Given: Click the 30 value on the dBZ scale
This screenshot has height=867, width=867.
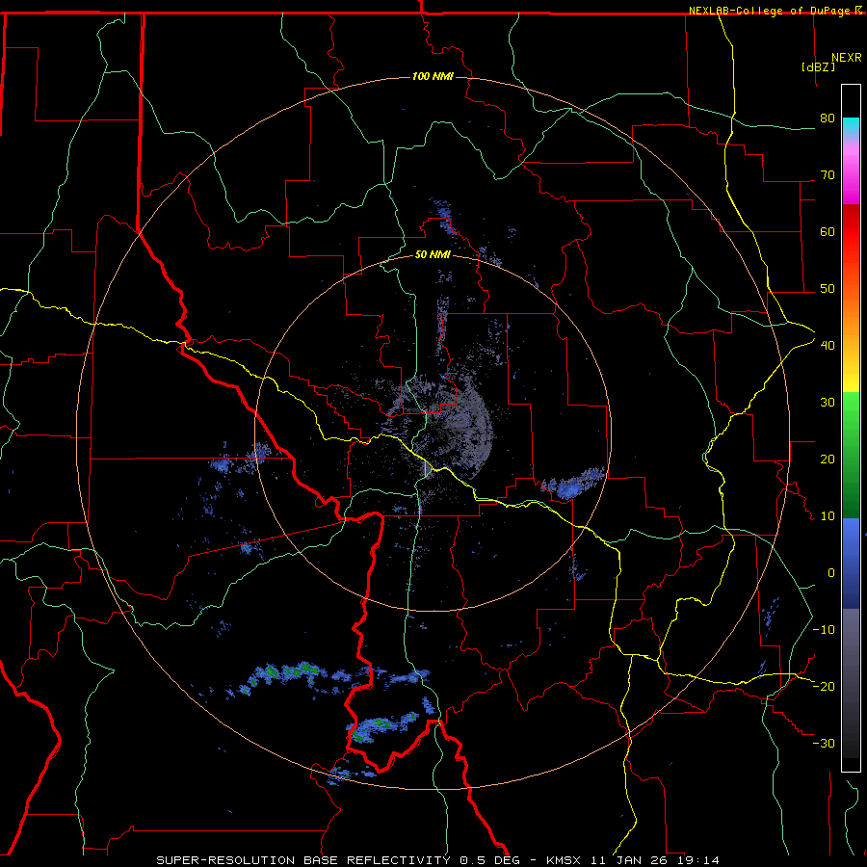Looking at the screenshot, I should (828, 402).
